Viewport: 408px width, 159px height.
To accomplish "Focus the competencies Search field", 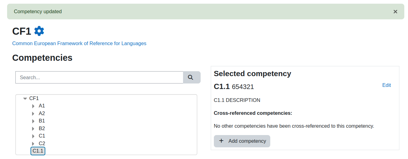I will click(99, 77).
